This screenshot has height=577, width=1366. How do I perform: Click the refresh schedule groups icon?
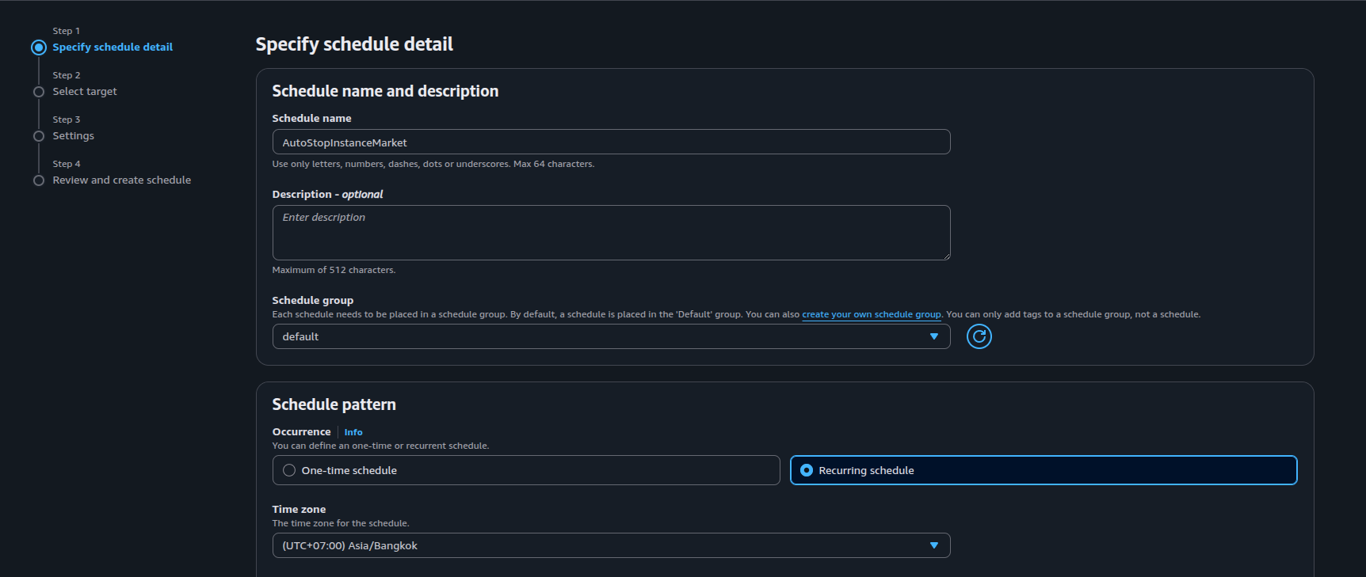(x=979, y=336)
